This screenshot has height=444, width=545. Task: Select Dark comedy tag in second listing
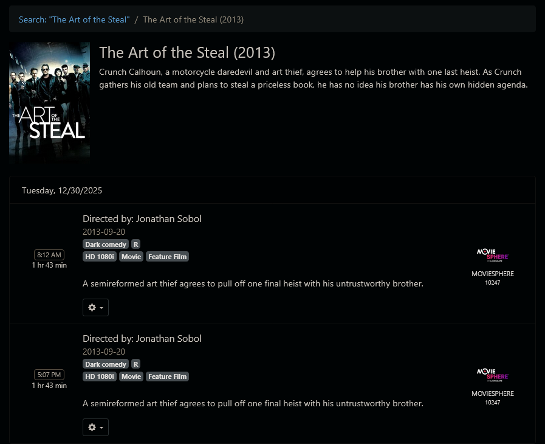(106, 364)
